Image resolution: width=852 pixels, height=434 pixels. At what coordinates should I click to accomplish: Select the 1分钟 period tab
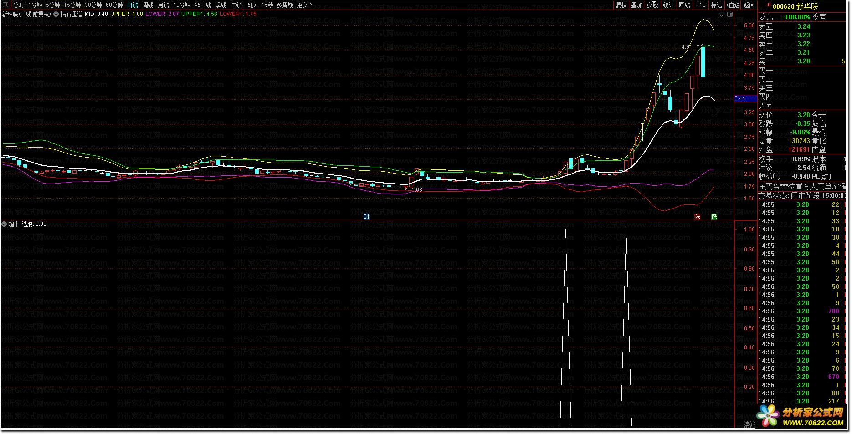[35, 5]
